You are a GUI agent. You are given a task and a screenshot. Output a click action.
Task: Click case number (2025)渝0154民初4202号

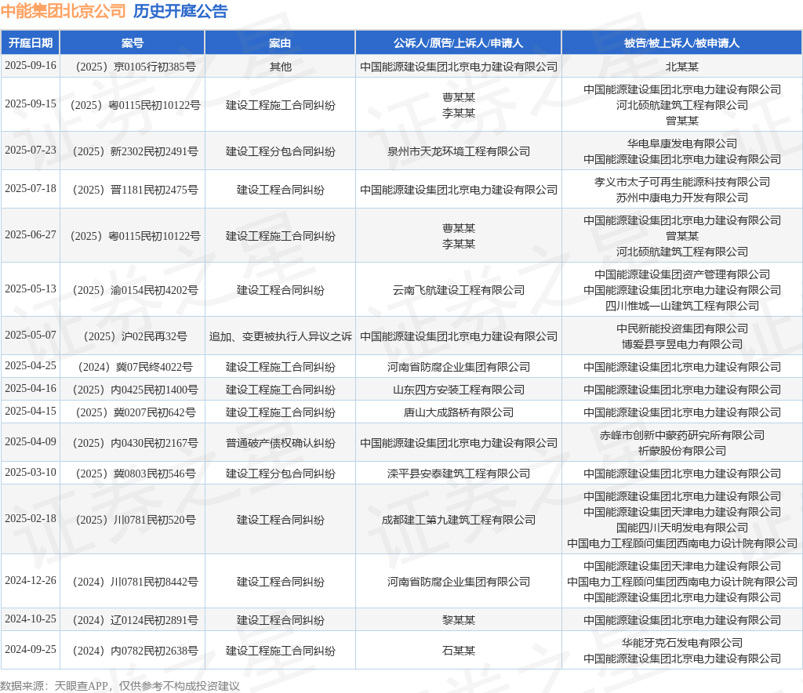click(x=132, y=290)
